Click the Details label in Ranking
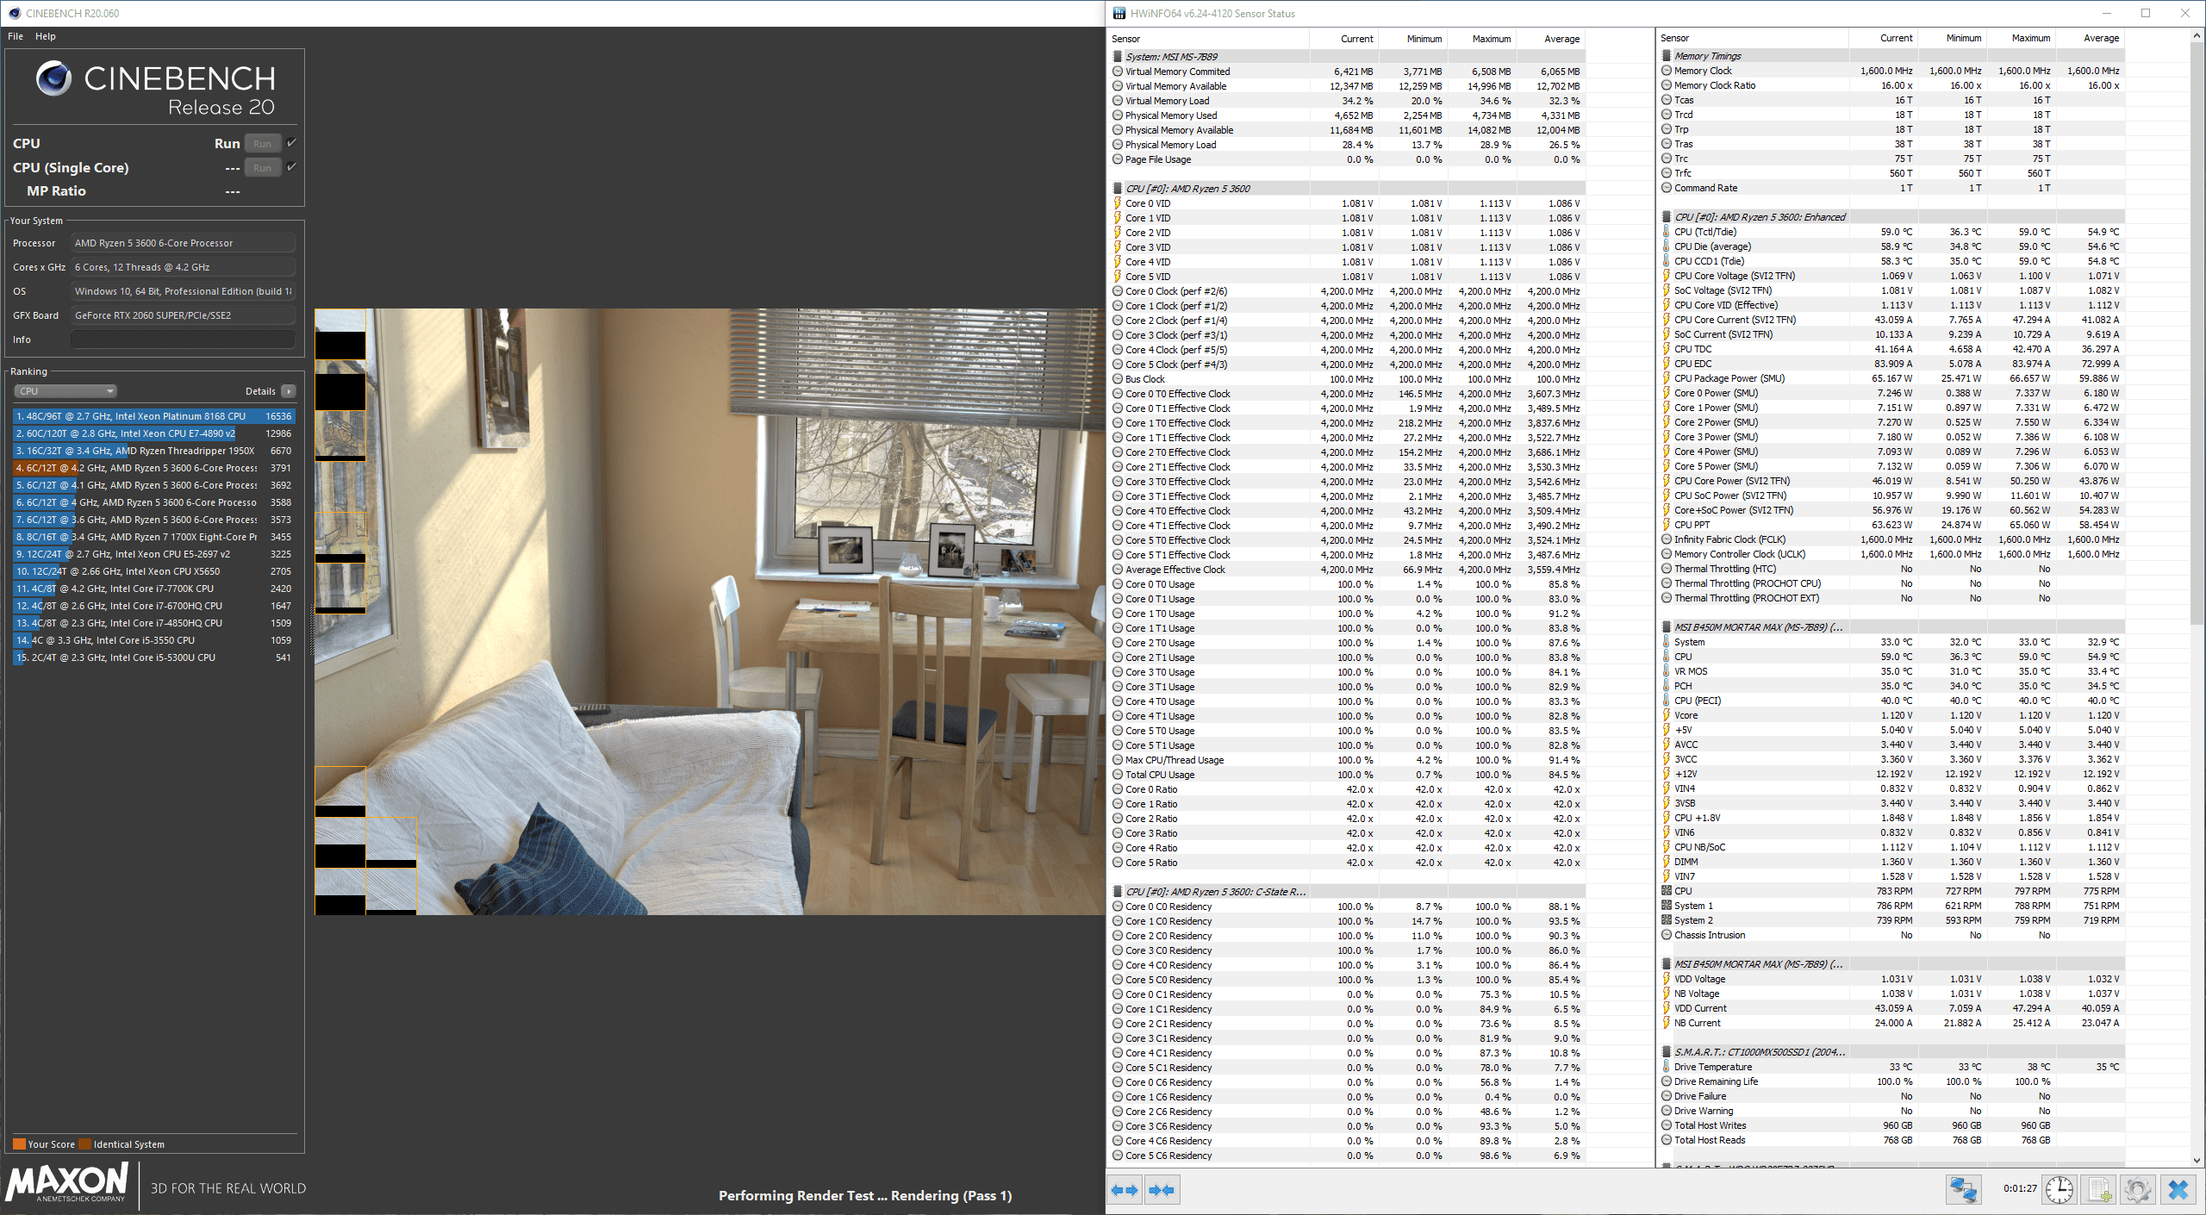2206x1215 pixels. coord(260,391)
